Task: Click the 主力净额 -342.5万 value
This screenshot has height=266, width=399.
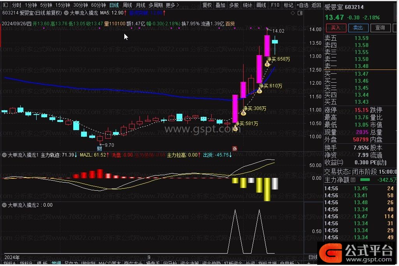Action: [x=386, y=180]
